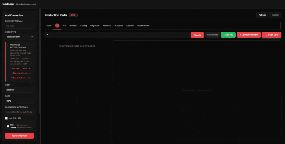Toggle the SSH Tunnel checkbox
This screenshot has height=144, width=285.
8,126
